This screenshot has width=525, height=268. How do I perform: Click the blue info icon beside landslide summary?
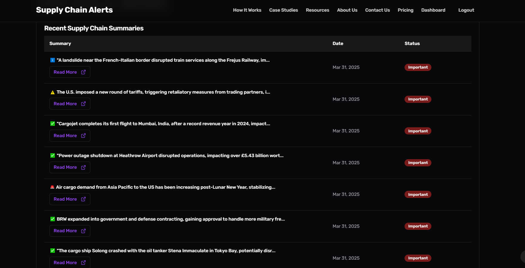tap(52, 60)
